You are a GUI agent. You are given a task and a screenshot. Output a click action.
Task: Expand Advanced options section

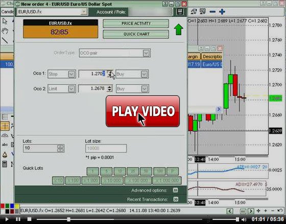(x=176, y=190)
